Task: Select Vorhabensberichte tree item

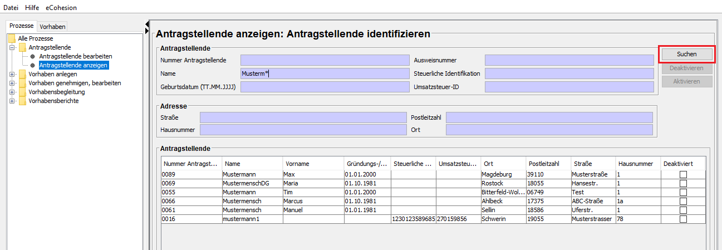Action: coord(53,101)
